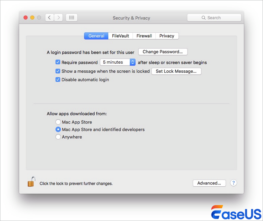Screen dimensions: 263x221
Task: Click the Change Password... button
Action: tap(163, 52)
